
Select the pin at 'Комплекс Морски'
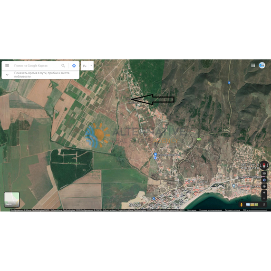pos(233,186)
